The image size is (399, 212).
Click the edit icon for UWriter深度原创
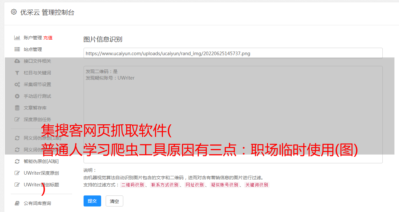coord(17,173)
